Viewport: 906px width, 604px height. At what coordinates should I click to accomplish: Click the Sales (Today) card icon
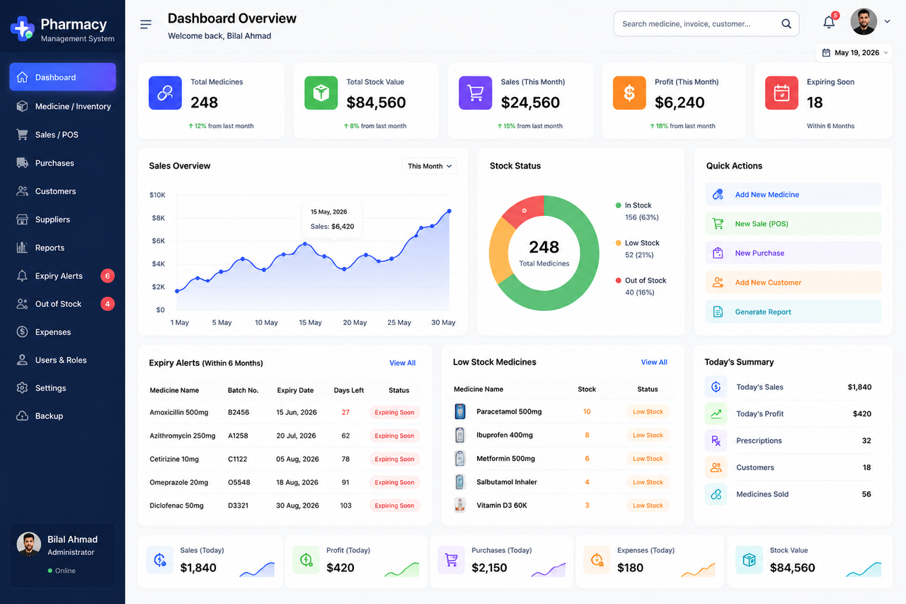pyautogui.click(x=160, y=559)
